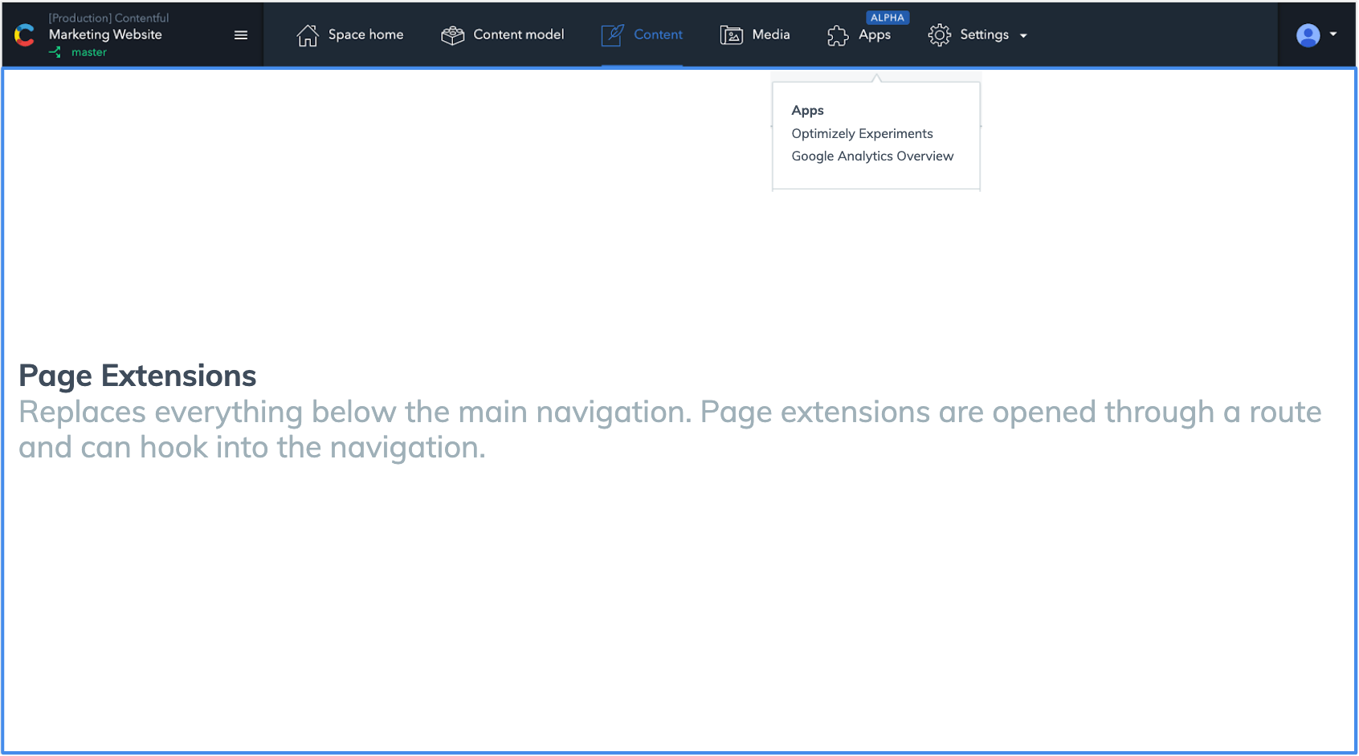Click the Contentful logo icon
The height and width of the screenshot is (756, 1359).
23,34
